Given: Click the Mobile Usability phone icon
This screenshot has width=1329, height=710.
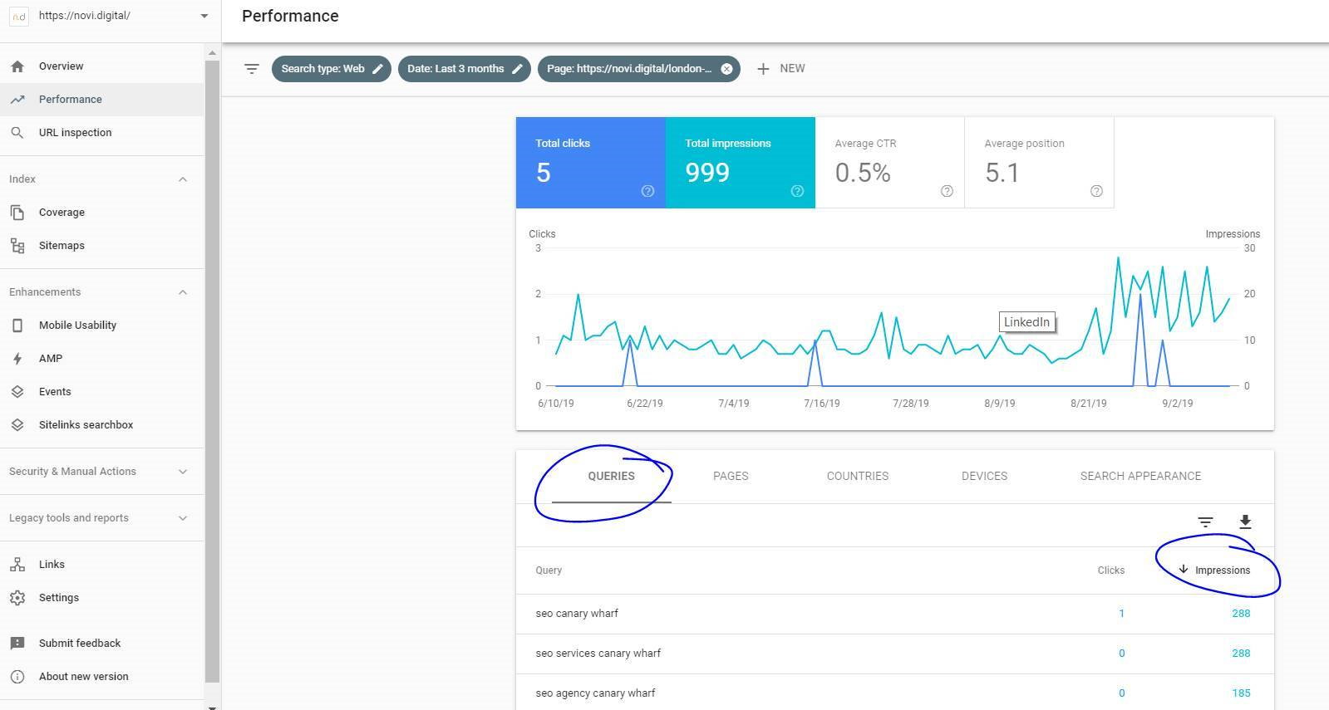Looking at the screenshot, I should [x=17, y=325].
